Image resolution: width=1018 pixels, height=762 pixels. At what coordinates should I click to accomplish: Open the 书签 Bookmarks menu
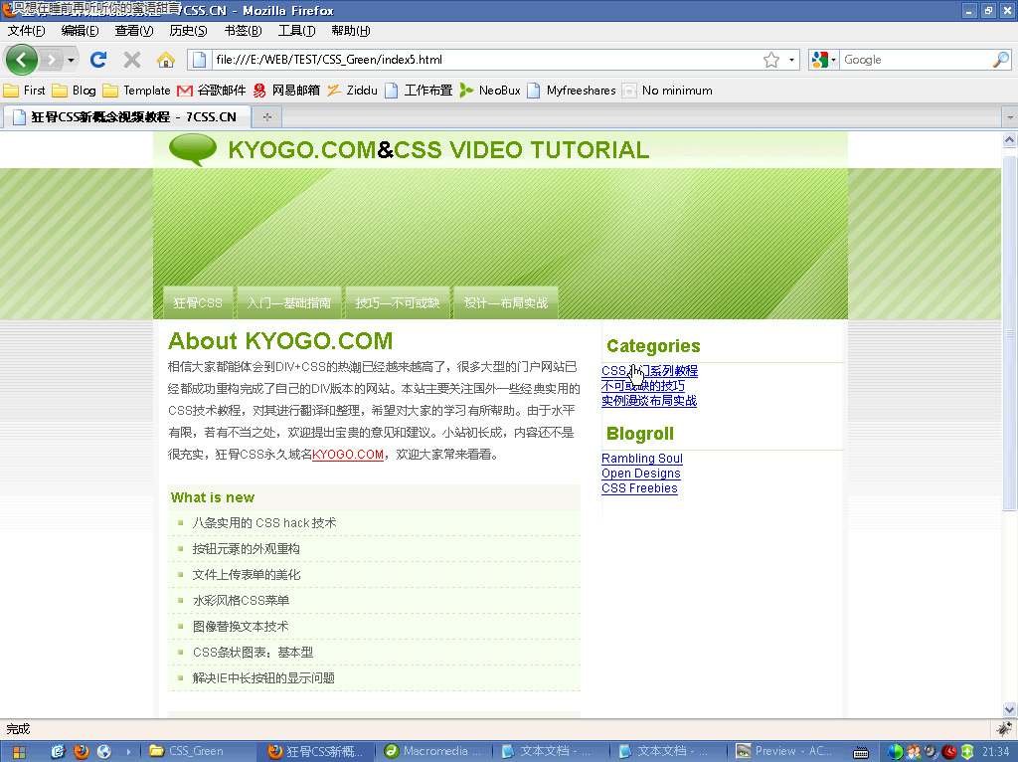(x=243, y=31)
